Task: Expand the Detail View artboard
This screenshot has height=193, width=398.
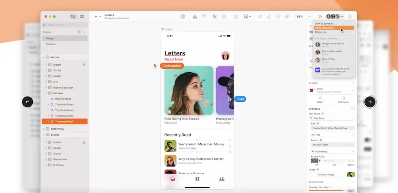Action: [43, 129]
